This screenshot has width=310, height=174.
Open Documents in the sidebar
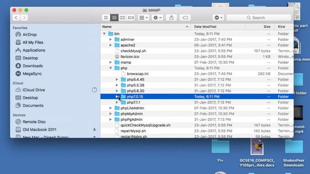point(33,105)
